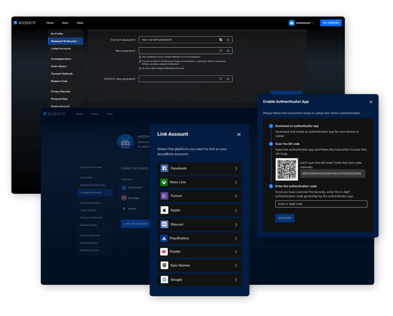This screenshot has height=316, width=393.
Task: Expand PlayStation row chevron
Action: pos(236,238)
